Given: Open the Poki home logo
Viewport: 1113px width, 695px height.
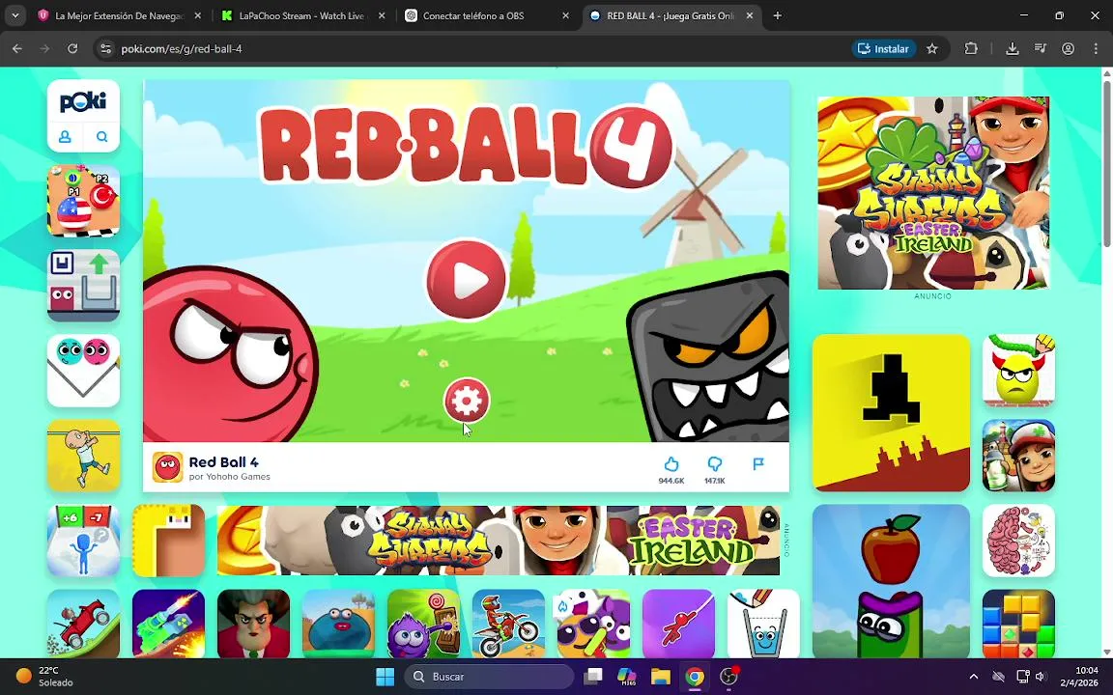Looking at the screenshot, I should tap(83, 102).
